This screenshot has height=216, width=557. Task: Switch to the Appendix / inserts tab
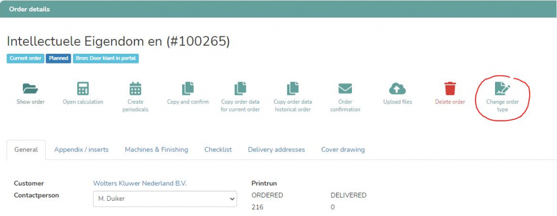[x=82, y=150]
